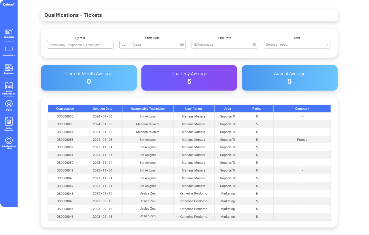The height and width of the screenshot is (235, 369).
Task: Click the Sort dropdown chevron arrow
Action: pos(327,45)
